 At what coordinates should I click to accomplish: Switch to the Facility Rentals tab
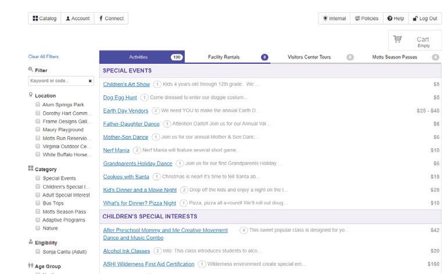click(x=228, y=57)
